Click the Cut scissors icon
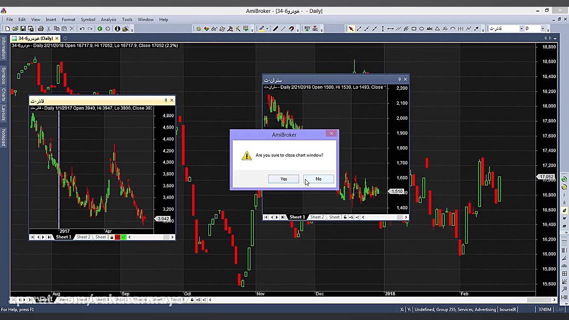 coord(48,29)
